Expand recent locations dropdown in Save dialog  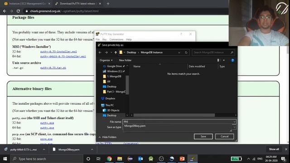[111, 53]
